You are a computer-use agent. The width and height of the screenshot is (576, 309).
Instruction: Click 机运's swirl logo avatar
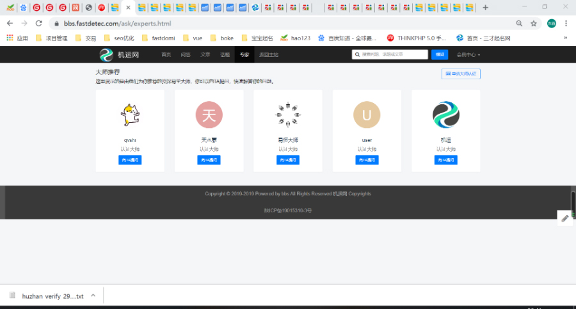(445, 115)
